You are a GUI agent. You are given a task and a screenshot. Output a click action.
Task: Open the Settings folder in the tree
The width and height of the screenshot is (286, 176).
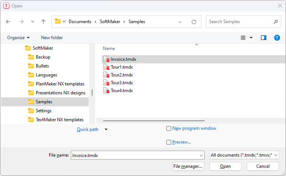[44, 111]
